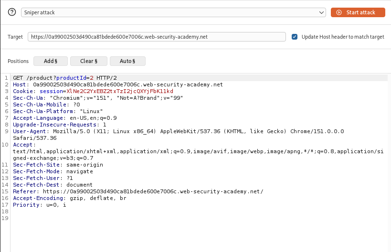The width and height of the screenshot is (391, 252).
Task: Click the play icon inside Start attack
Action: (339, 12)
